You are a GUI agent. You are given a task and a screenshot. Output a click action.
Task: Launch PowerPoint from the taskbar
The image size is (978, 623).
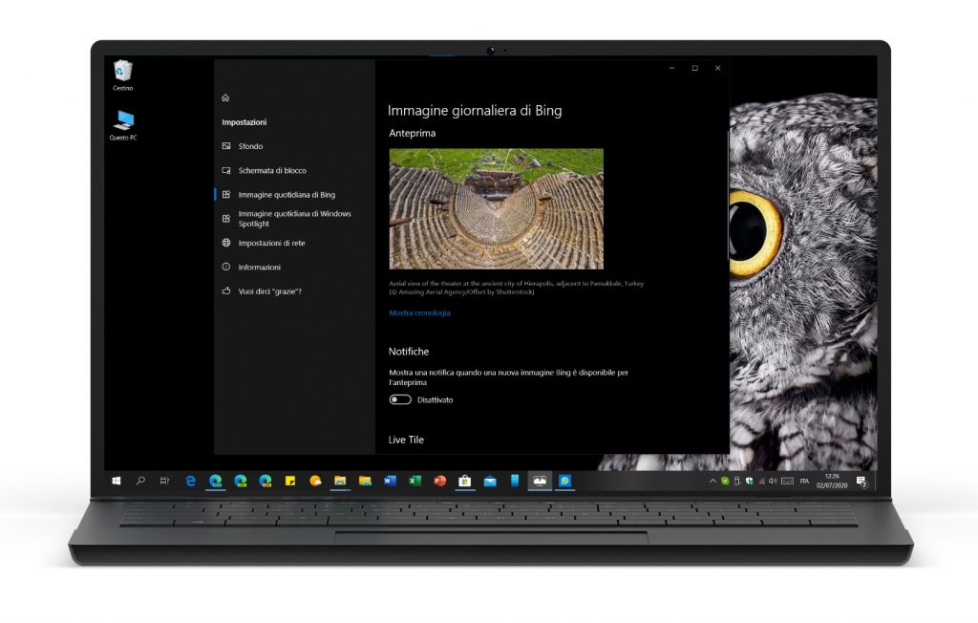(x=439, y=481)
